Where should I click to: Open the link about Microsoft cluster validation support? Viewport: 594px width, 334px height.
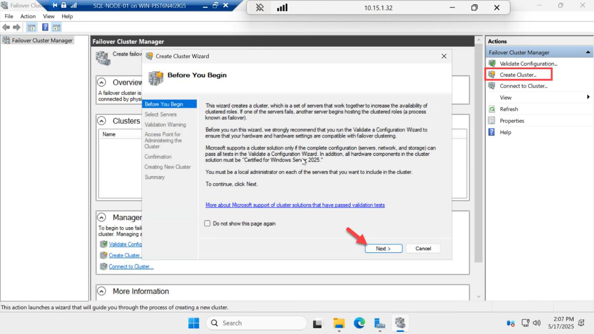tap(295, 205)
